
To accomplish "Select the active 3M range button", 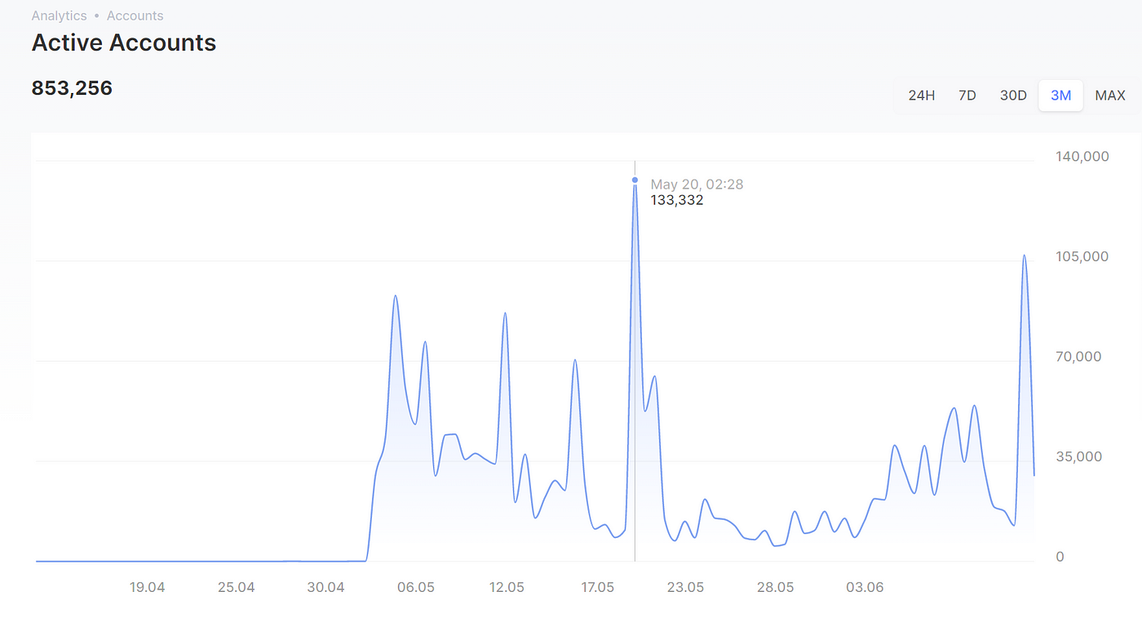I will (x=1060, y=96).
